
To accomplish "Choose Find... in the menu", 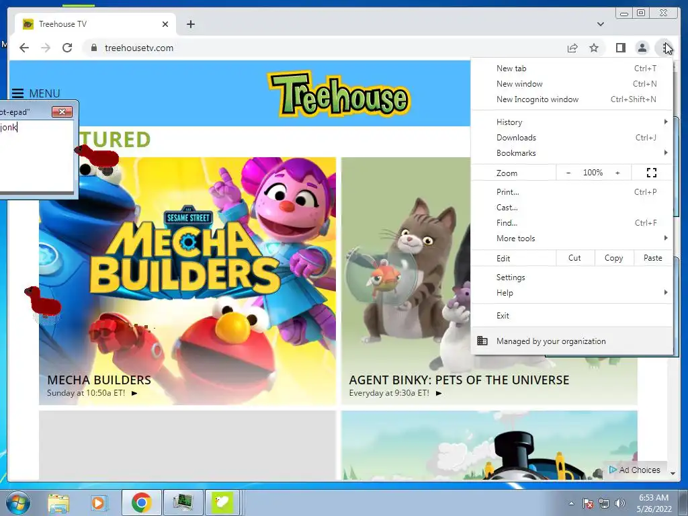I will (571, 223).
